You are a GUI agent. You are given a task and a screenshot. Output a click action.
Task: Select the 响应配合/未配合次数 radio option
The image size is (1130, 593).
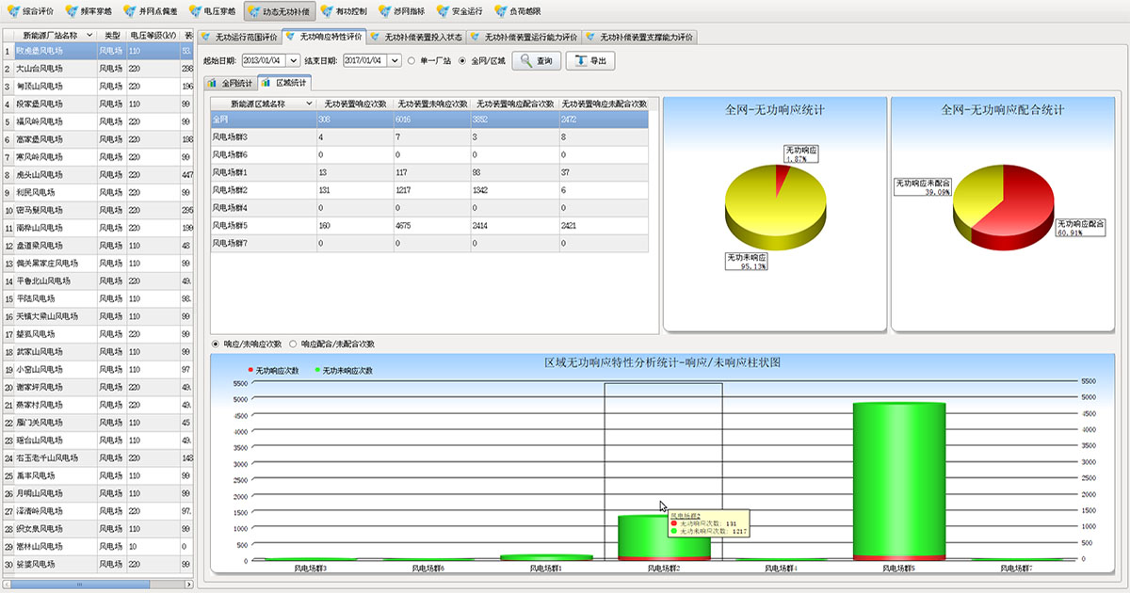[294, 345]
